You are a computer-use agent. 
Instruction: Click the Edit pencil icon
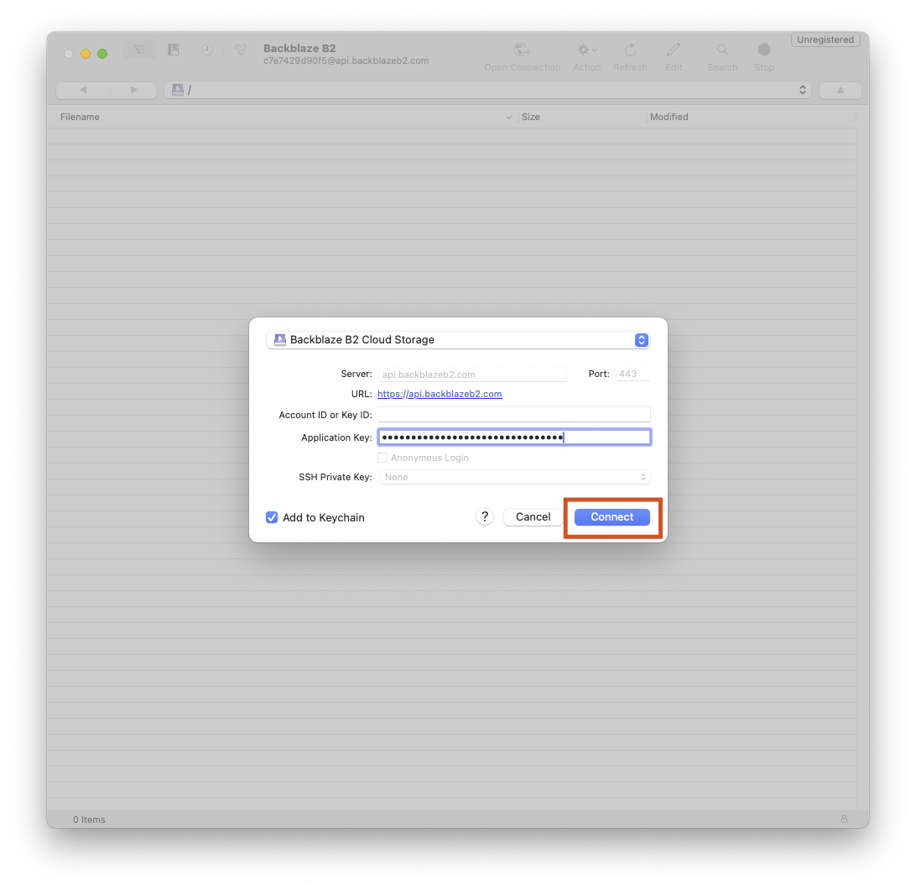[674, 50]
